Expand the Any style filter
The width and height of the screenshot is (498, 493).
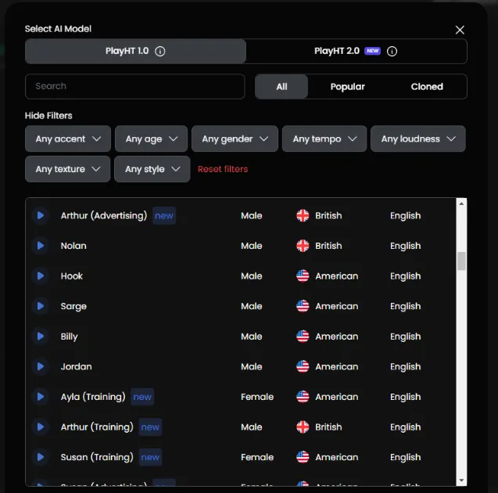[x=152, y=169]
